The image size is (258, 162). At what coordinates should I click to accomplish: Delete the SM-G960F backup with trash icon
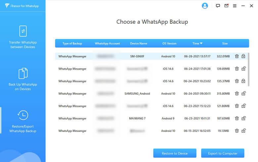pyautogui.click(x=237, y=56)
